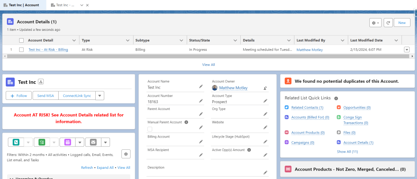Click ConnectLink Sync button
Viewport: 417px width, 179px height.
77,96
